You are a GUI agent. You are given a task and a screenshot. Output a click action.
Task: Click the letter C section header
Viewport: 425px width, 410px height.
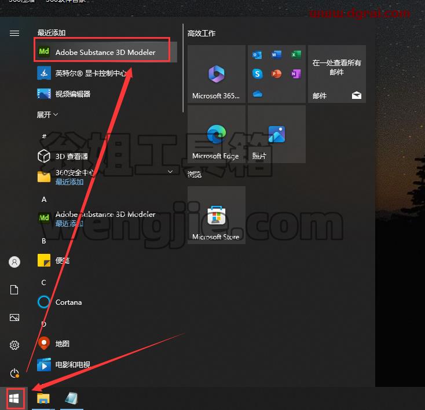pyautogui.click(x=43, y=283)
